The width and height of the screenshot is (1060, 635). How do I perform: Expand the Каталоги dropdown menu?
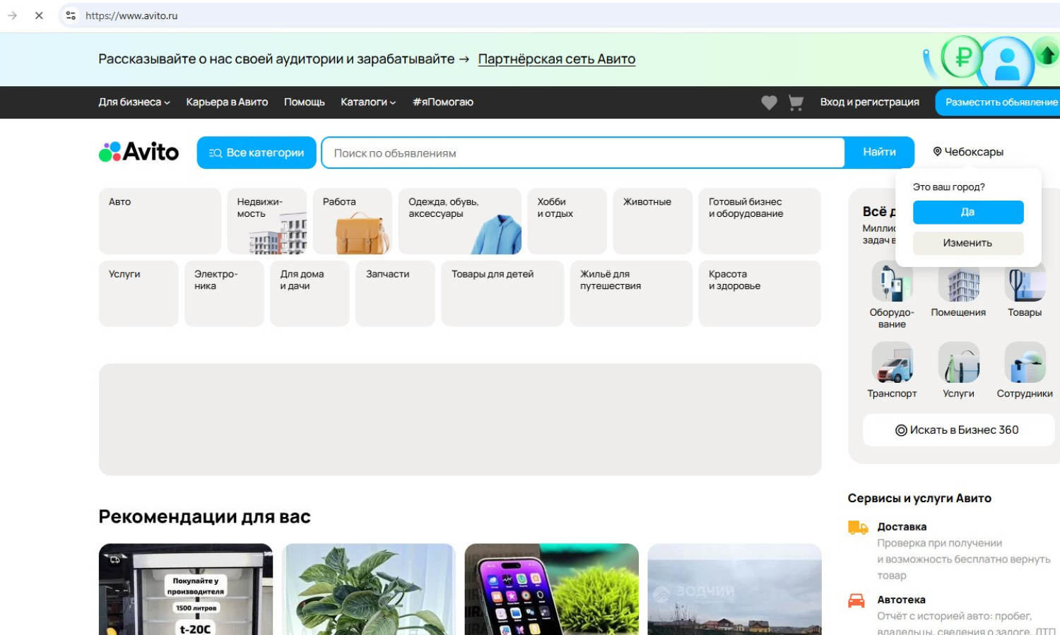367,102
